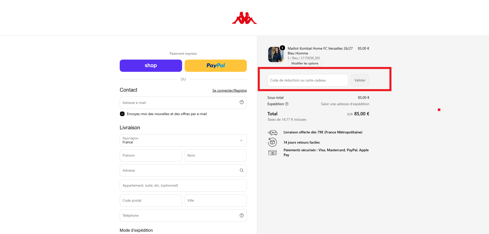Focus the Ville field

click(x=216, y=200)
